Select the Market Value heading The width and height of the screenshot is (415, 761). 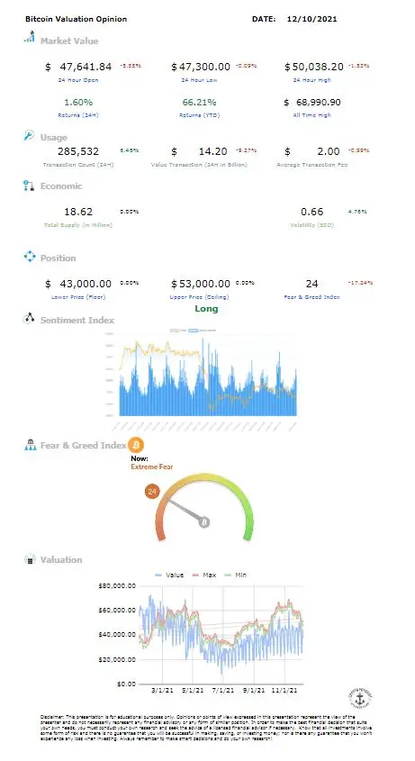(69, 41)
